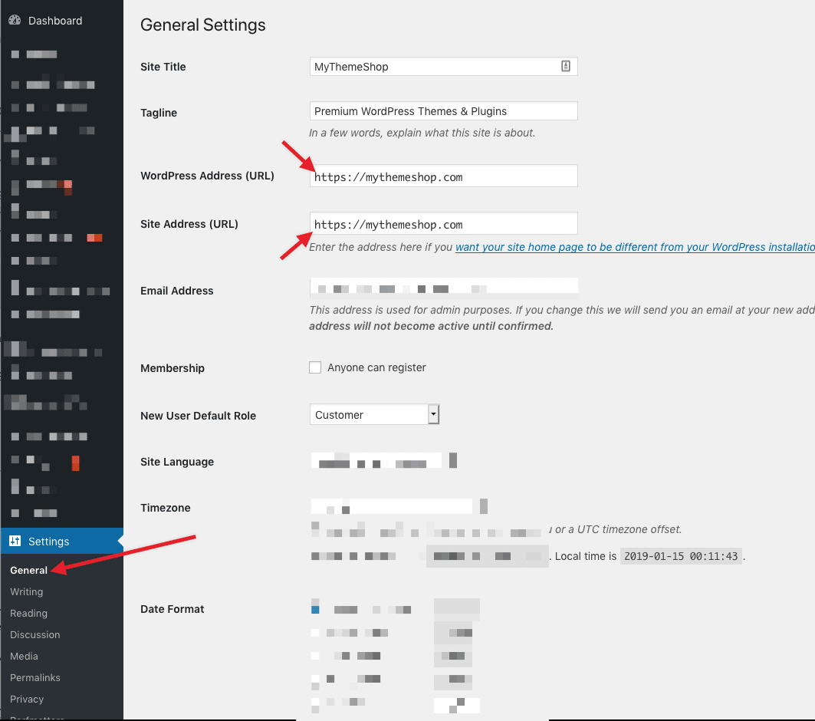
Task: Click the WordPress Address (URL) label
Action: 207,176
